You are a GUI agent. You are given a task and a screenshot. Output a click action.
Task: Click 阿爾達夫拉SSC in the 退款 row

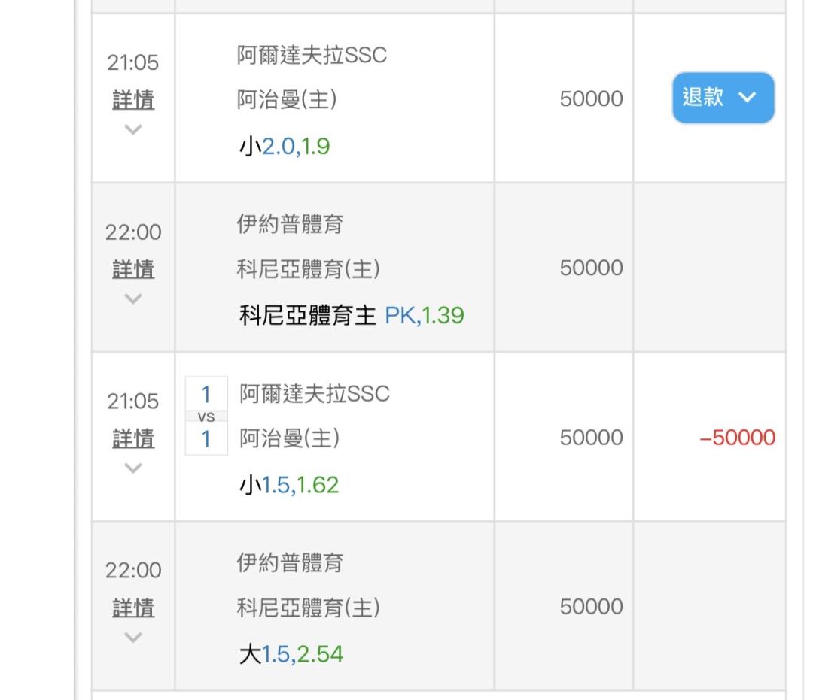click(x=312, y=56)
